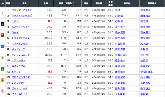Open horse link エスミラクル
Screen dimensions: 165x97
pos(19,66)
